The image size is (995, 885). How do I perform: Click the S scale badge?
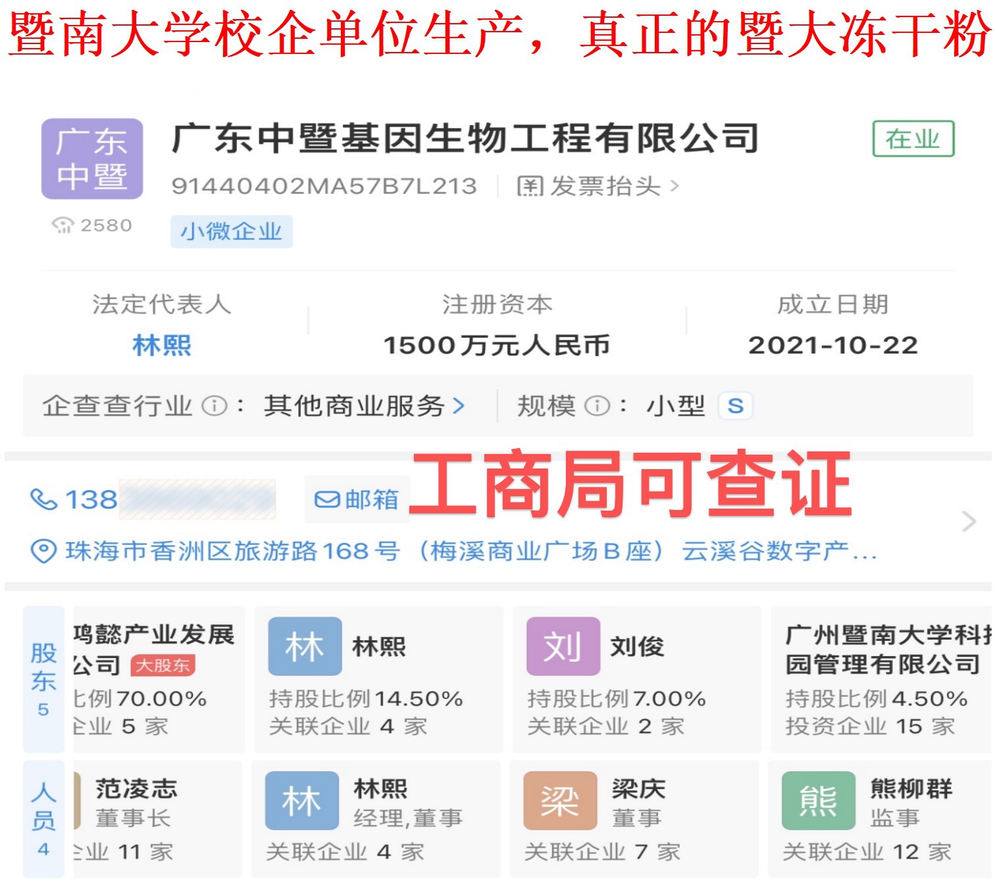736,406
